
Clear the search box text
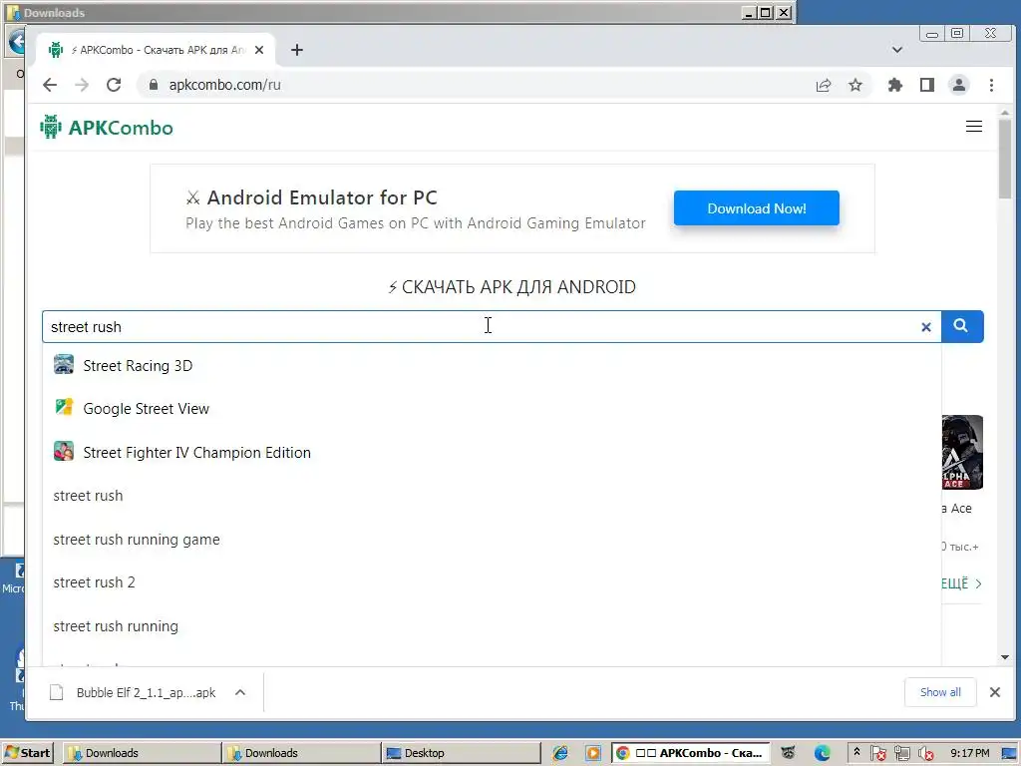pyautogui.click(x=926, y=327)
